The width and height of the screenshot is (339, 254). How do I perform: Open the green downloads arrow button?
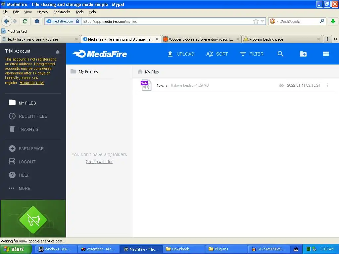[333, 21]
